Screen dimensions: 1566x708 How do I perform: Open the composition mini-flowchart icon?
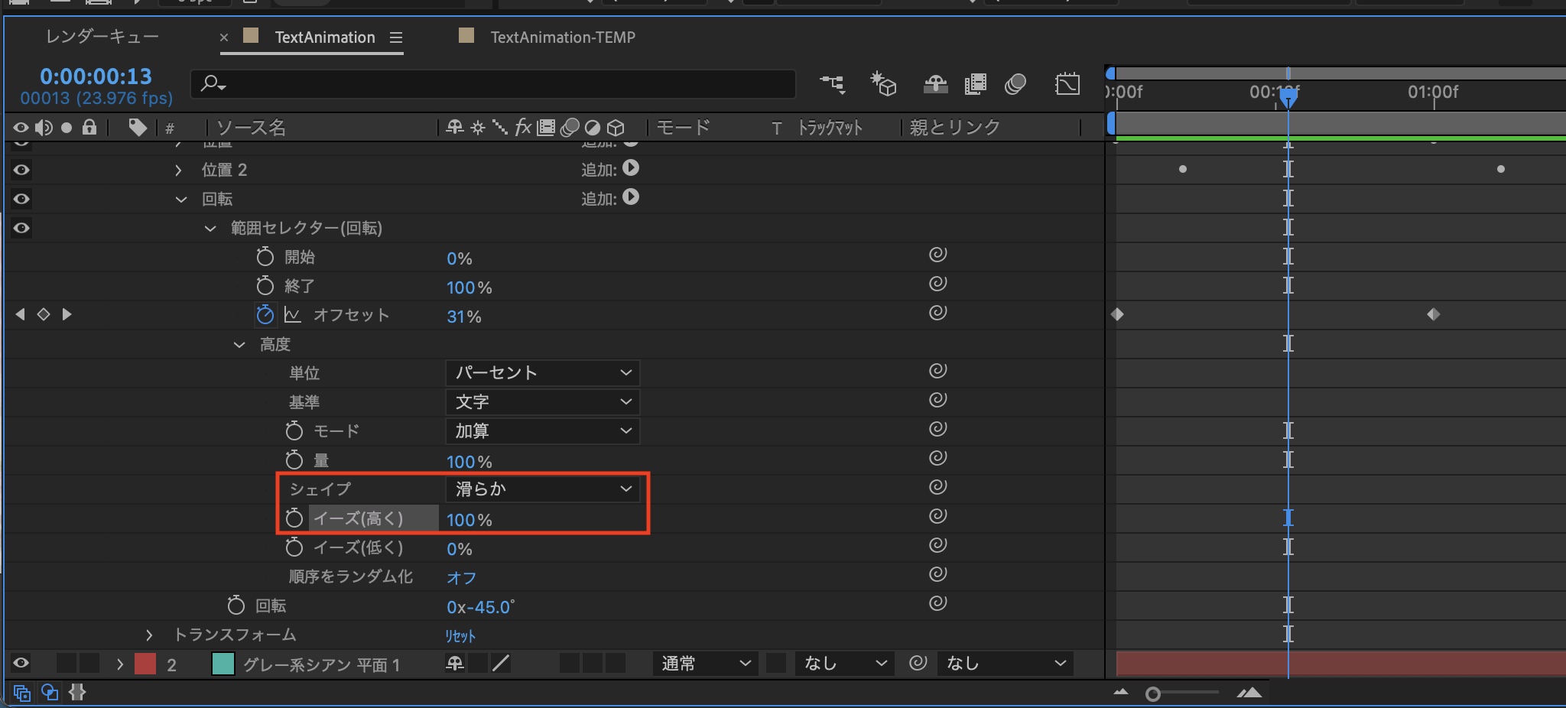click(833, 83)
